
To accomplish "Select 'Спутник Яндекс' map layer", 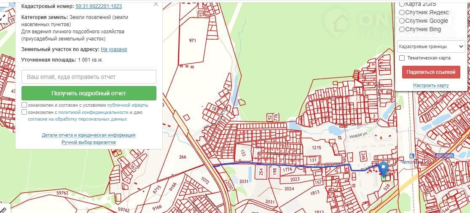I will point(402,13).
